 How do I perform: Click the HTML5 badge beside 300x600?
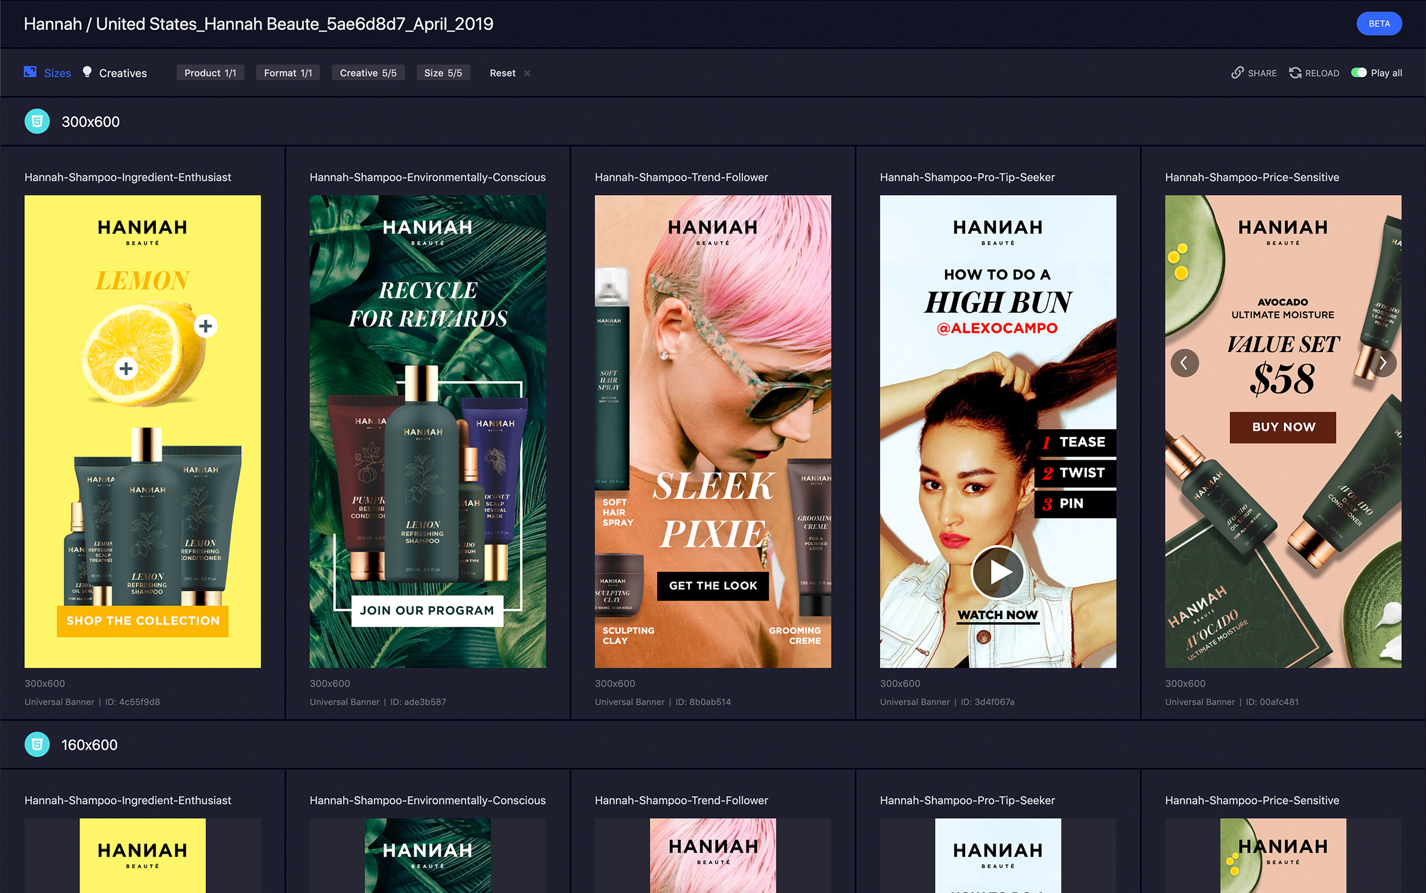pyautogui.click(x=36, y=121)
